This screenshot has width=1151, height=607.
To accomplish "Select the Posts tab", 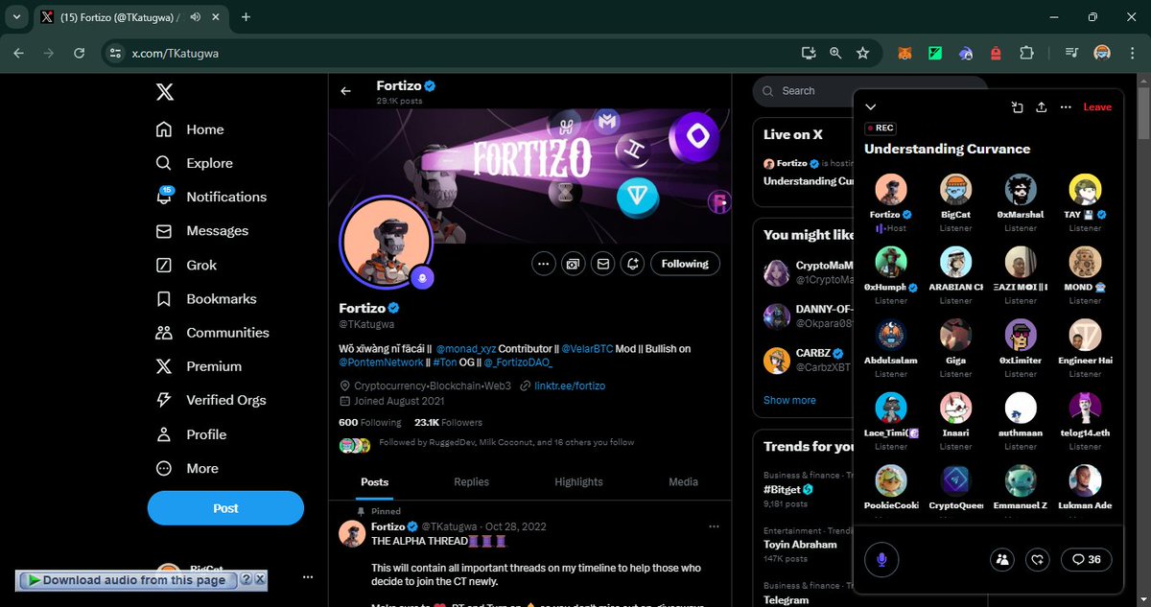I will [374, 481].
